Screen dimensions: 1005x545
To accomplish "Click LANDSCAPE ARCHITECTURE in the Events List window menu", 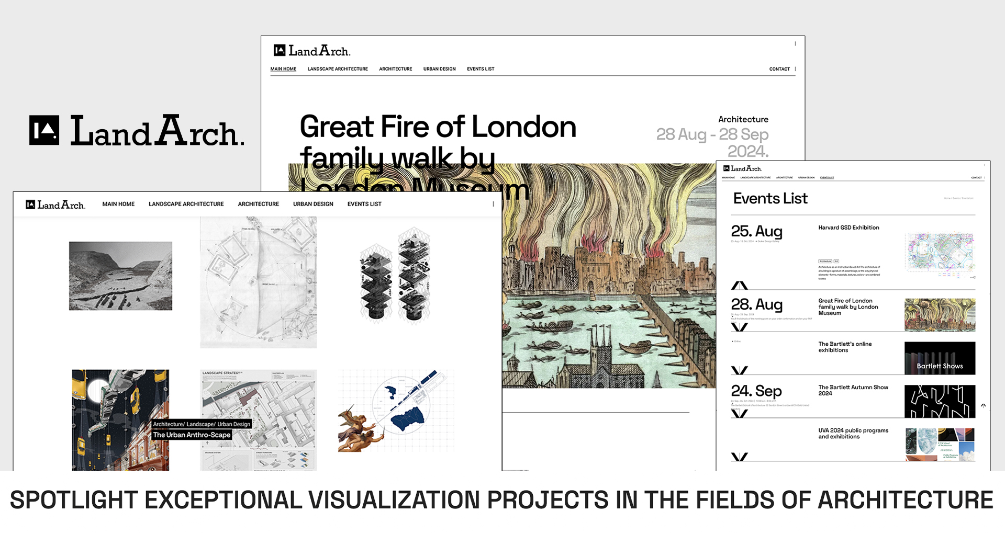I will 755,178.
